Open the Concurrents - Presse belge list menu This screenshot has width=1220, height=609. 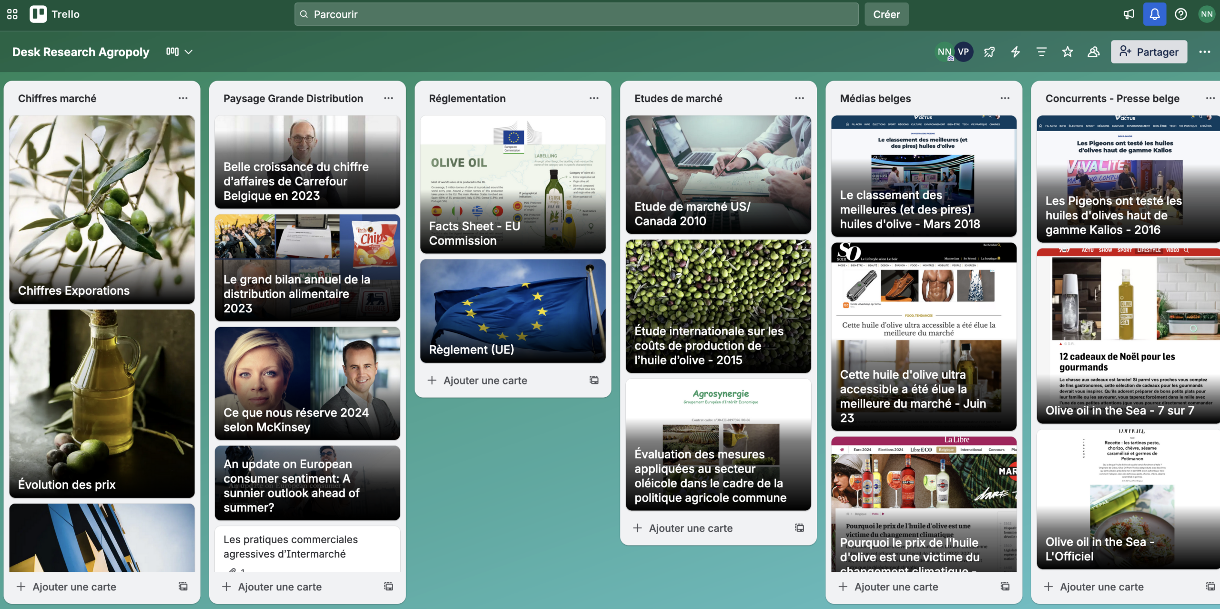tap(1211, 98)
